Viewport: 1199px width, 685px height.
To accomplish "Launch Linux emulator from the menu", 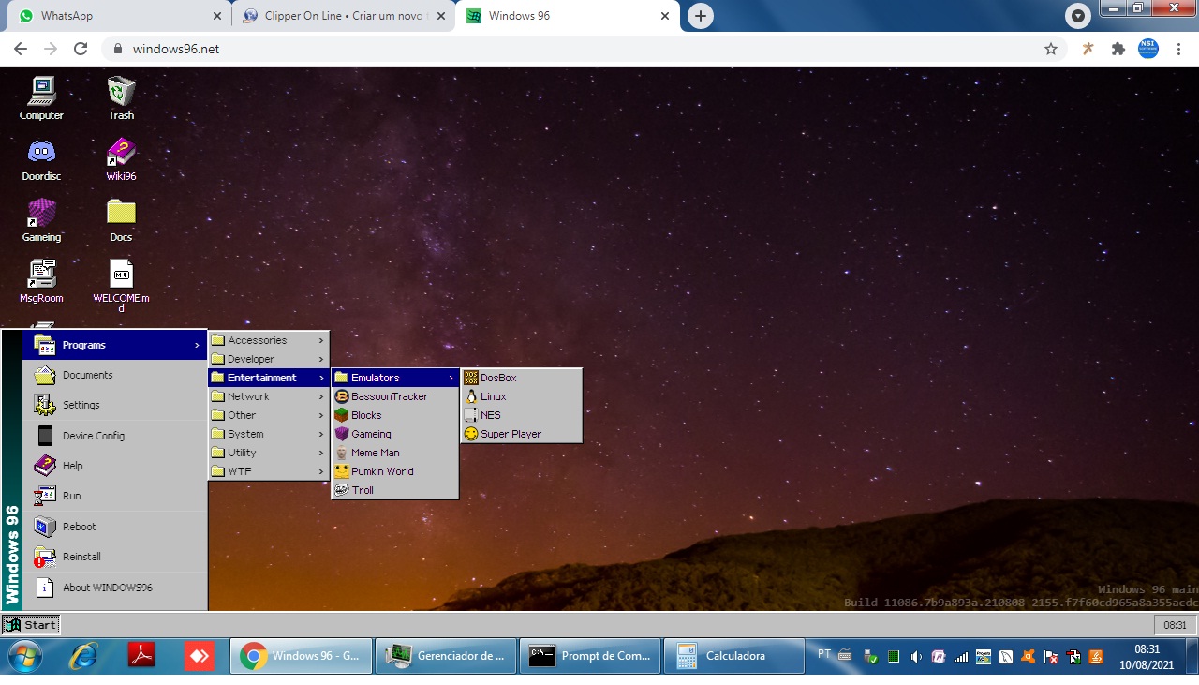I will coord(522,396).
